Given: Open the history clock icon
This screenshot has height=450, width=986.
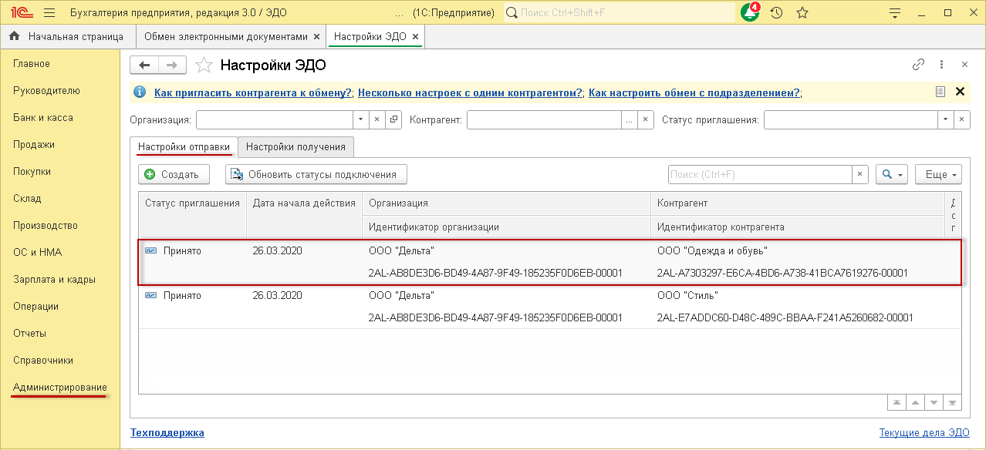Looking at the screenshot, I should tap(776, 12).
